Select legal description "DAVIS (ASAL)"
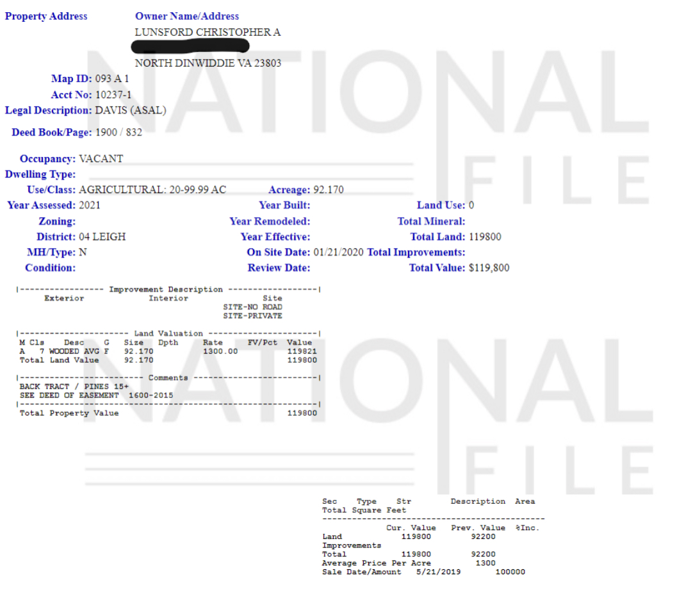 tap(131, 110)
